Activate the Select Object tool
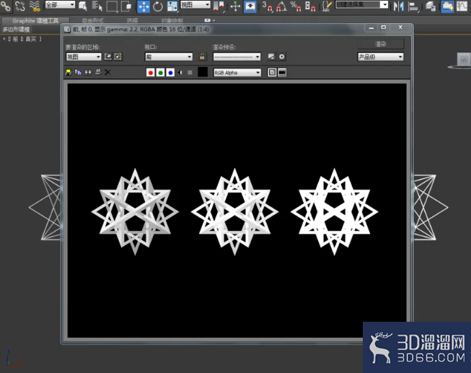 pos(83,6)
